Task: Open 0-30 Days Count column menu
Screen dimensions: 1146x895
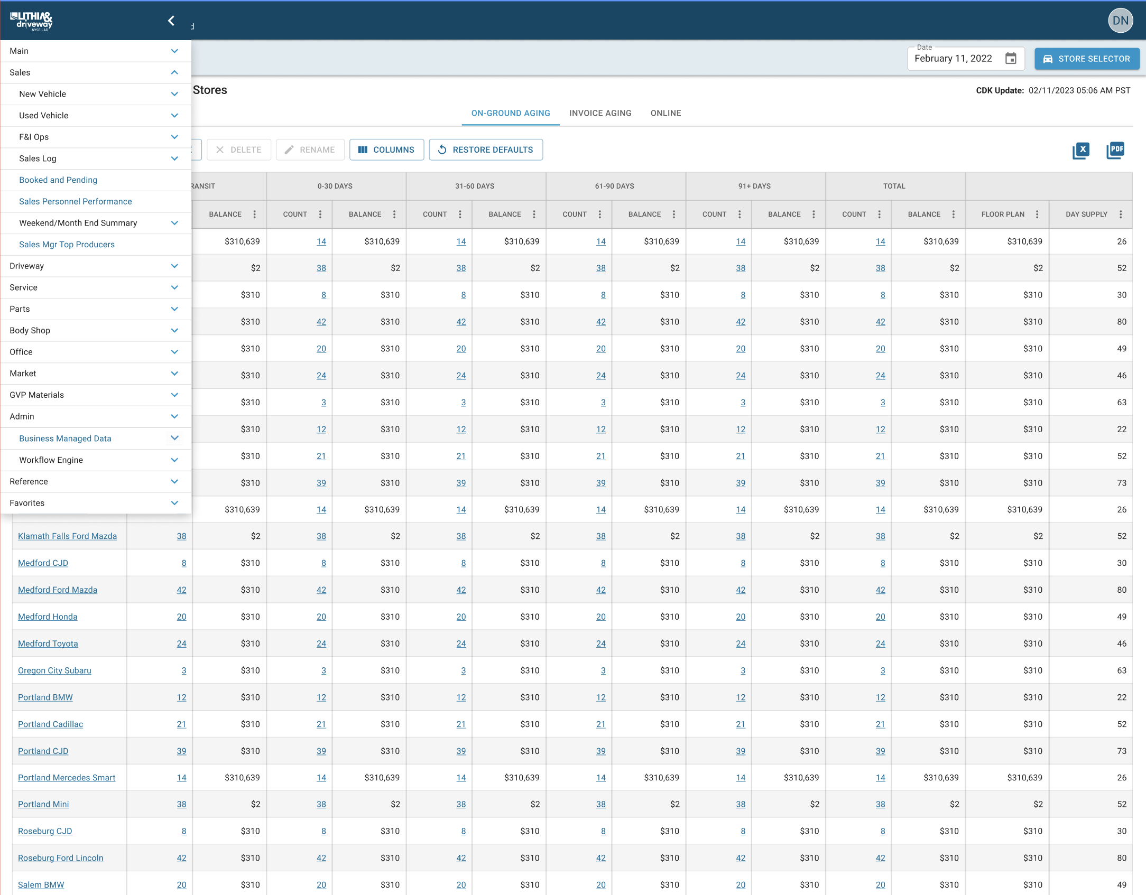Action: (320, 215)
